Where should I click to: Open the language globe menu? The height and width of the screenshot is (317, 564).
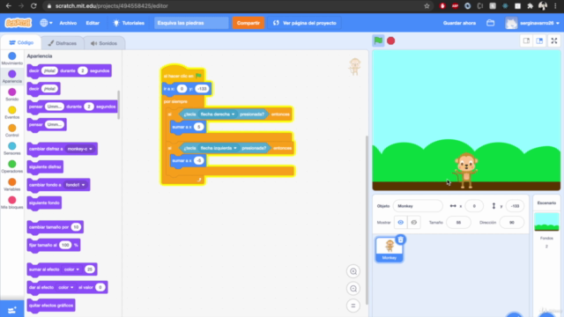coord(46,23)
